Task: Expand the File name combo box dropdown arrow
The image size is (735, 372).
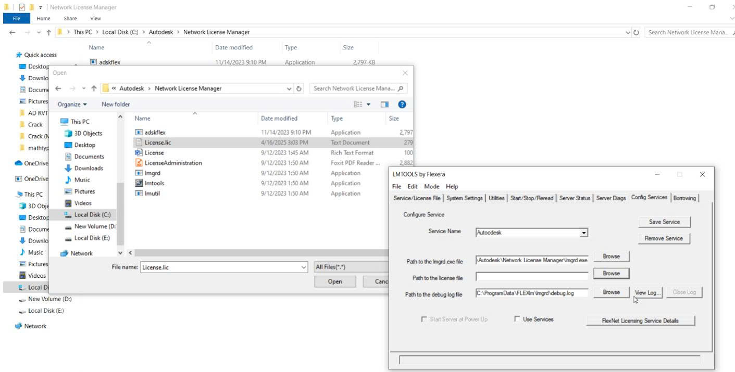Action: point(304,267)
